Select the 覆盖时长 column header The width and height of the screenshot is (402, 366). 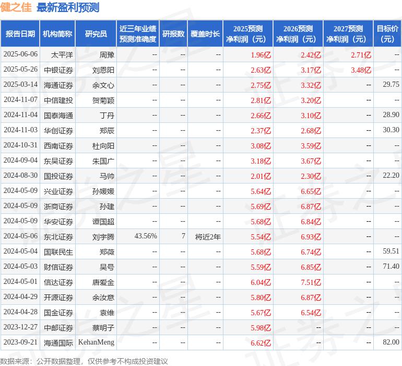tap(205, 33)
